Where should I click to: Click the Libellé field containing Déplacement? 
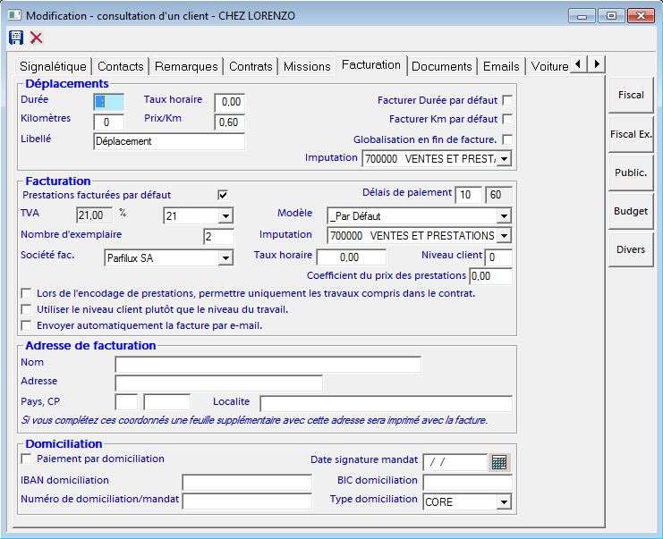pyautogui.click(x=168, y=141)
